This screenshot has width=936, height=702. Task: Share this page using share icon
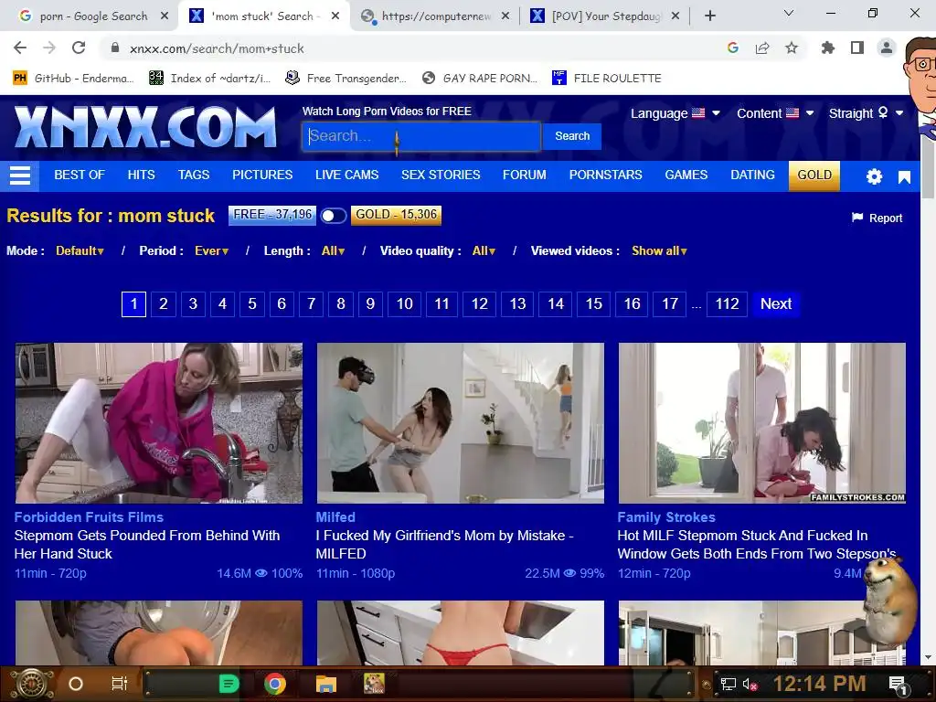(x=762, y=48)
